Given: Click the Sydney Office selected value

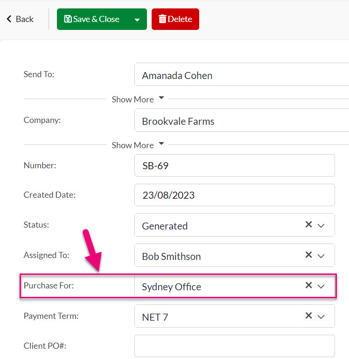Looking at the screenshot, I should 171,287.
